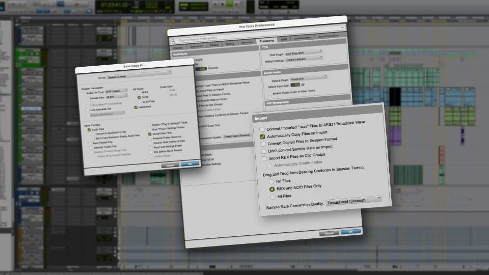Click Cancel in the Pro Tools Preferences window
489x275 pixels.
pyautogui.click(x=329, y=234)
